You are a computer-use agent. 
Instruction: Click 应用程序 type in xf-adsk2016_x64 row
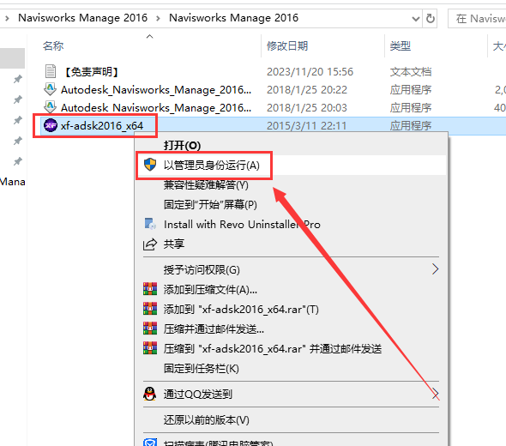click(x=411, y=125)
